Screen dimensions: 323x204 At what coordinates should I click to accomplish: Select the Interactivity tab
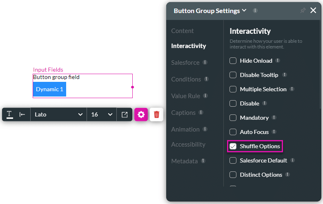point(189,46)
